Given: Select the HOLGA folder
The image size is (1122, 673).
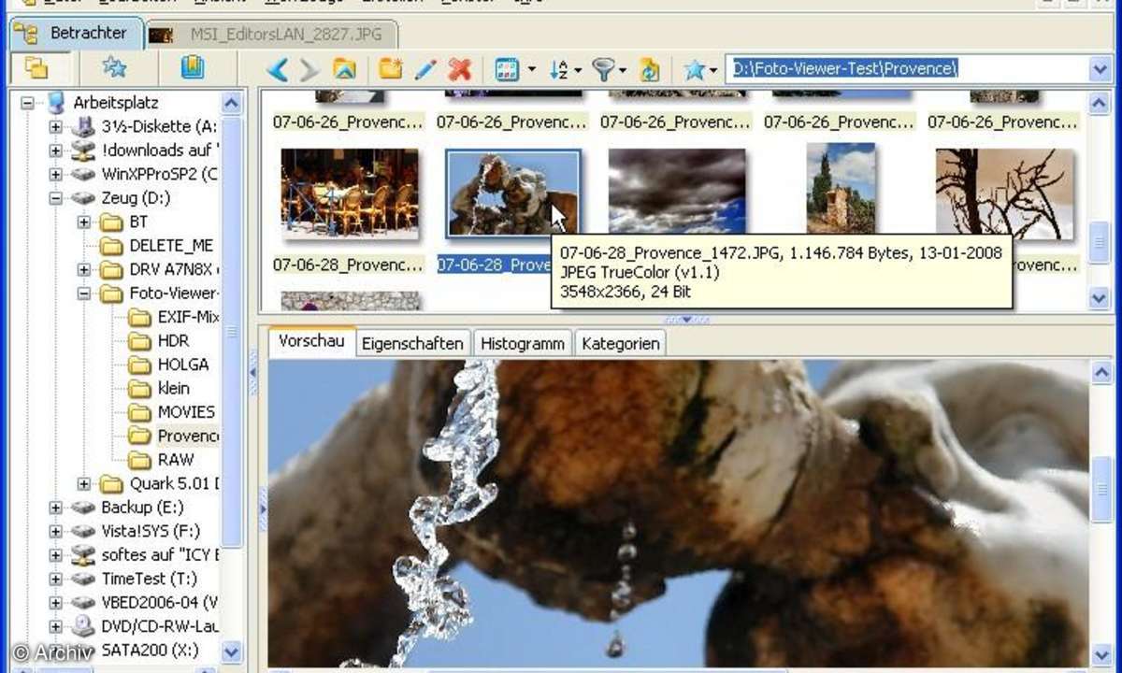Looking at the screenshot, I should click(x=183, y=365).
